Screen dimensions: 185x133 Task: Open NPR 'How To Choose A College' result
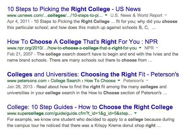[82, 42]
